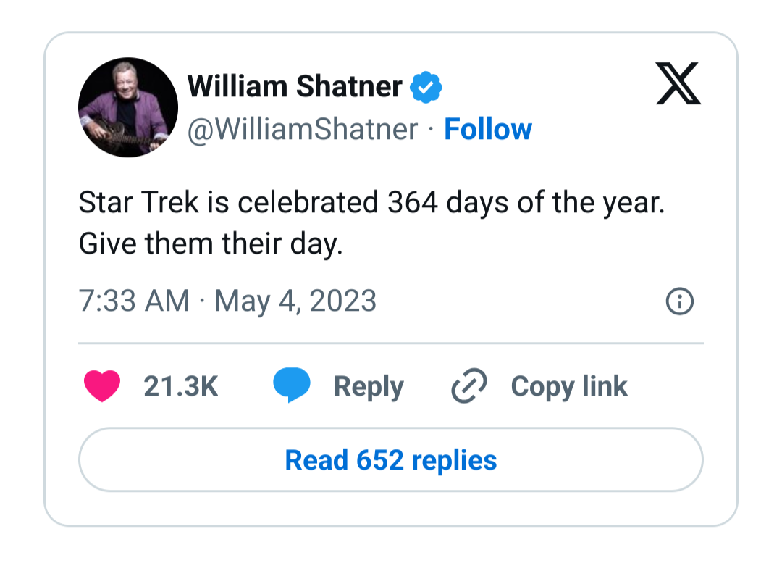The height and width of the screenshot is (571, 782).
Task: Click the chain link icon
Action: tap(468, 385)
